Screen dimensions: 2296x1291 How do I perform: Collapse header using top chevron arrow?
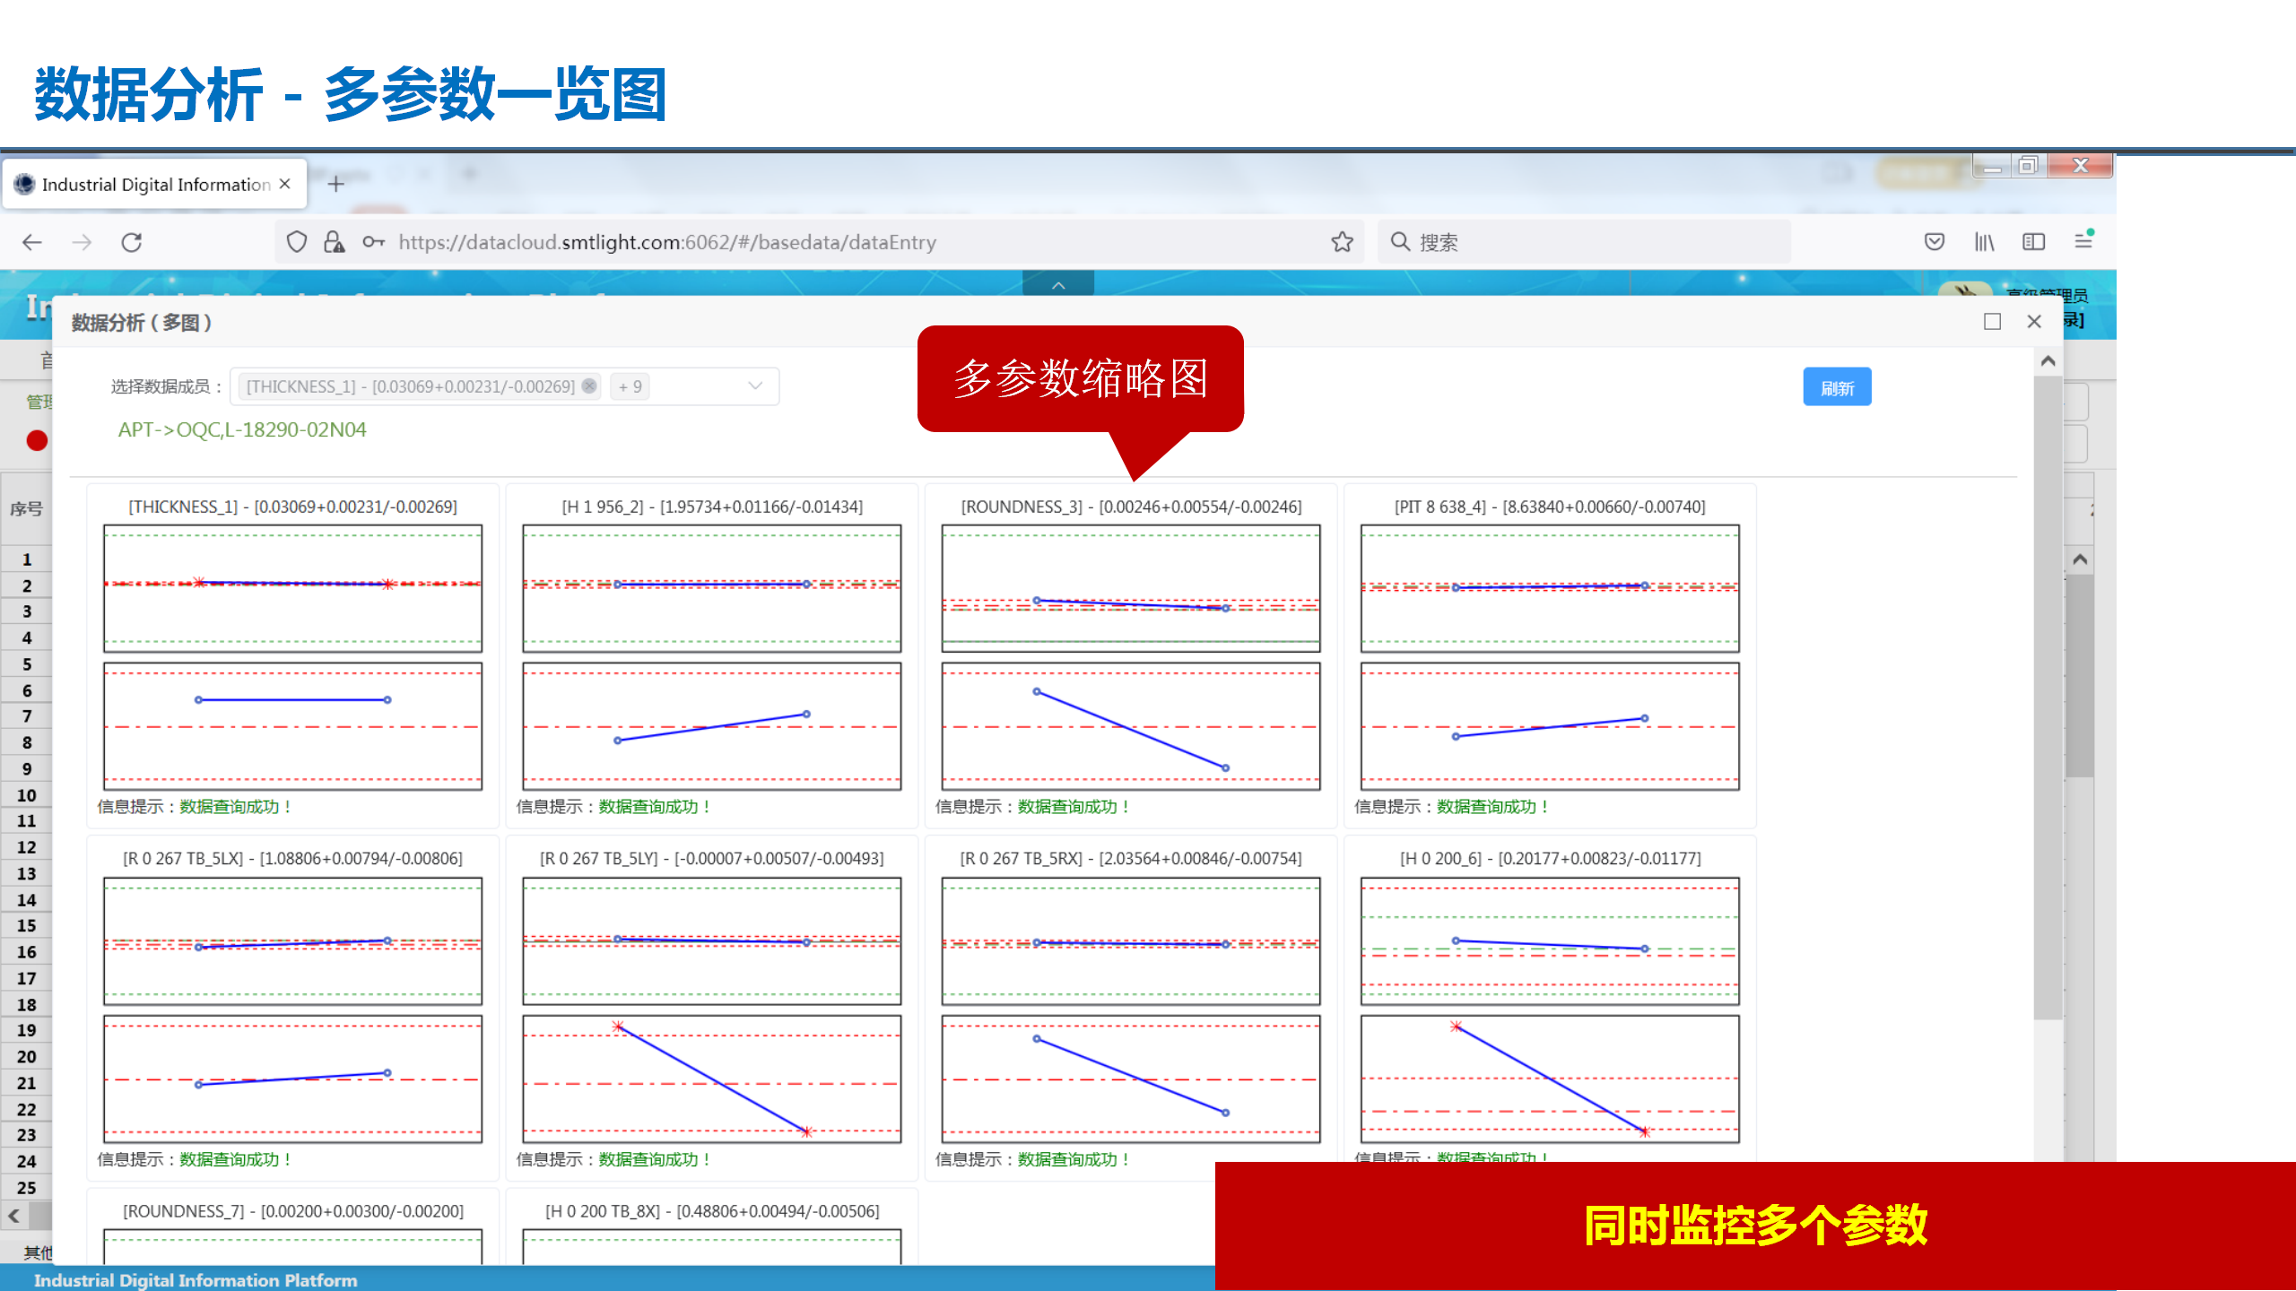click(x=1058, y=285)
